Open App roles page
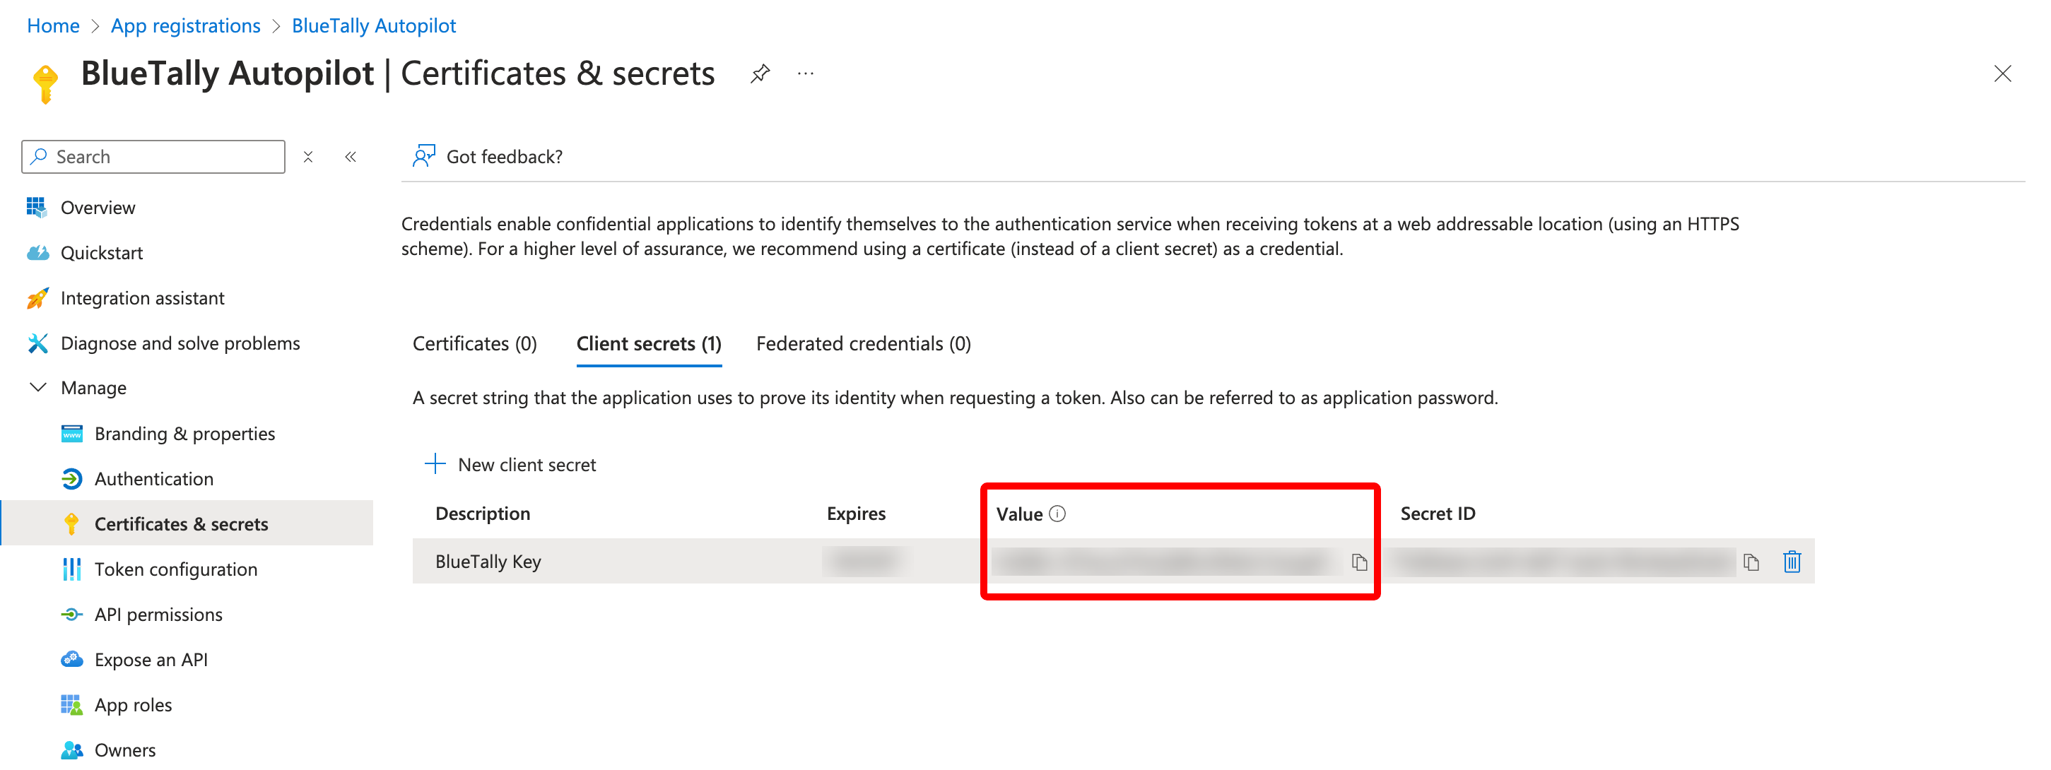 pos(133,705)
